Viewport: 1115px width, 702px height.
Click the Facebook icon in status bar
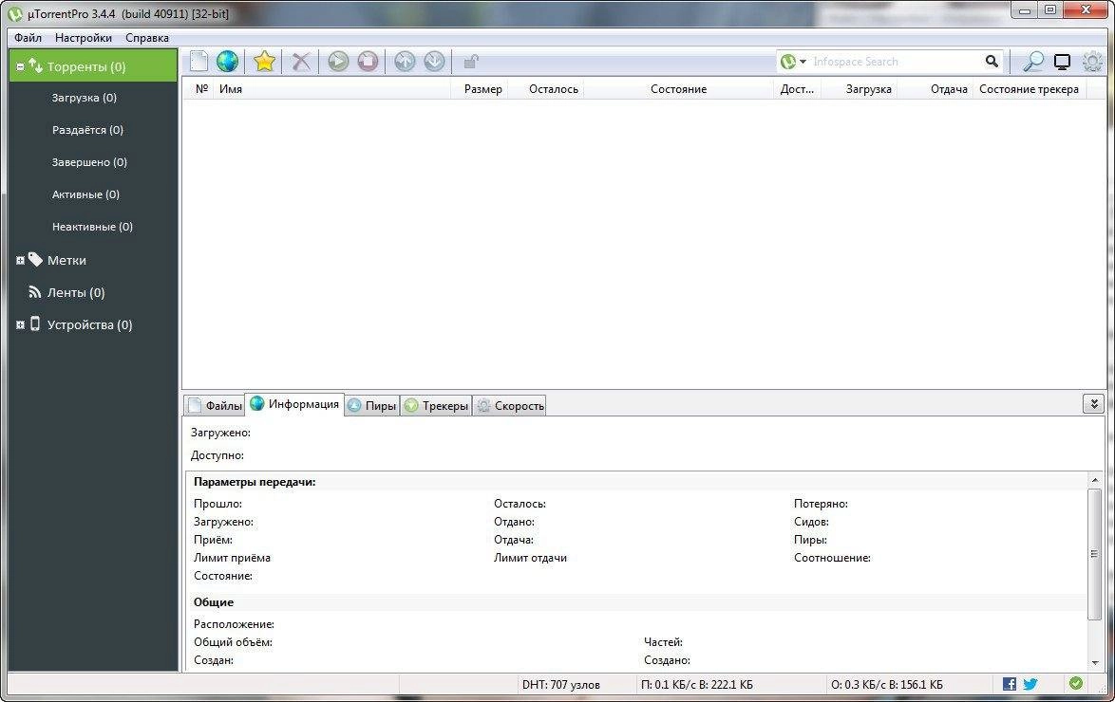tap(1009, 684)
